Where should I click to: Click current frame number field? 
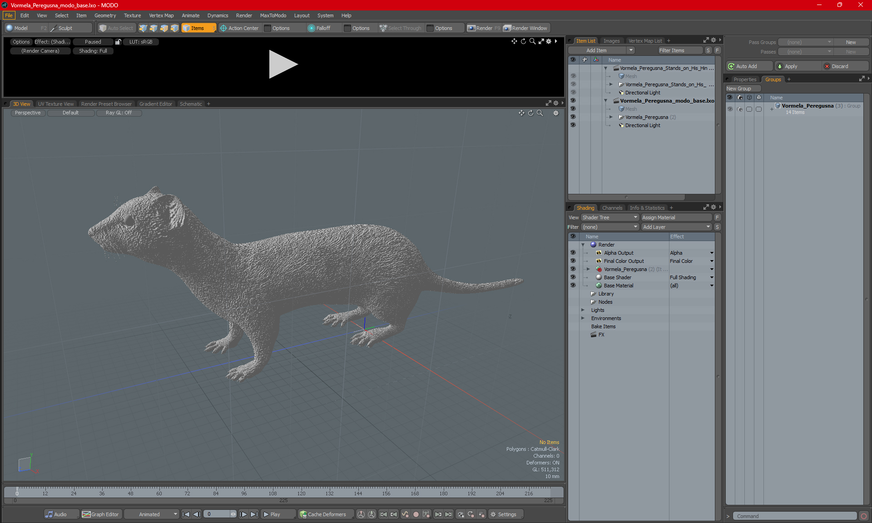(x=218, y=514)
